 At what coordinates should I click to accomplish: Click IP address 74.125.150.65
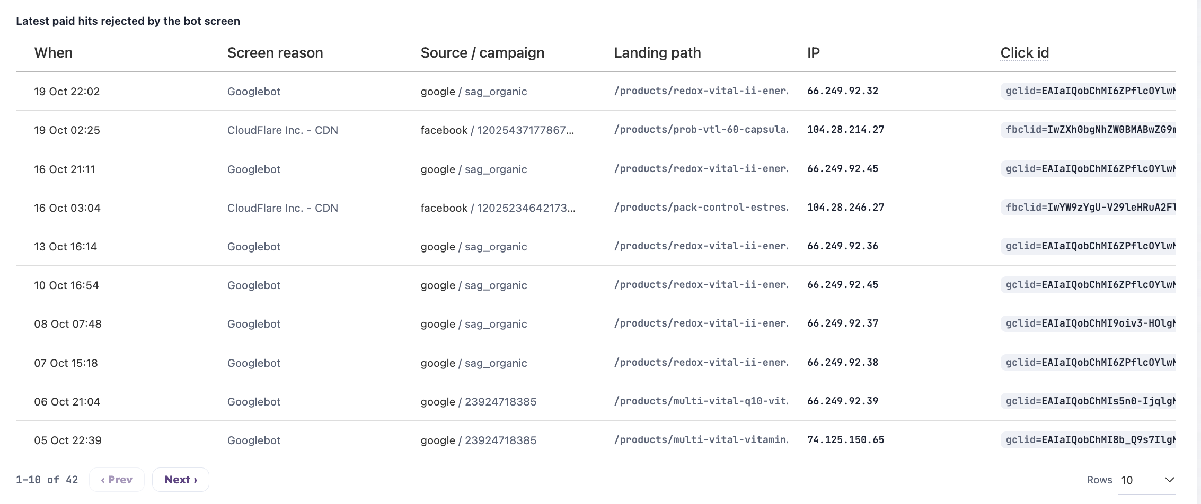(846, 440)
